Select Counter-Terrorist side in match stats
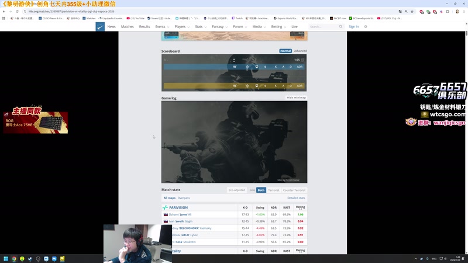Viewport: 468px width, 263px height. [x=294, y=190]
